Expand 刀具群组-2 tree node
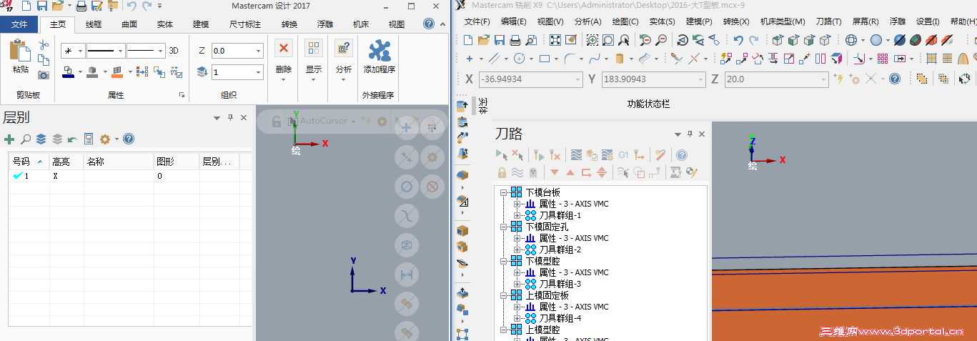The image size is (977, 341). click(517, 249)
